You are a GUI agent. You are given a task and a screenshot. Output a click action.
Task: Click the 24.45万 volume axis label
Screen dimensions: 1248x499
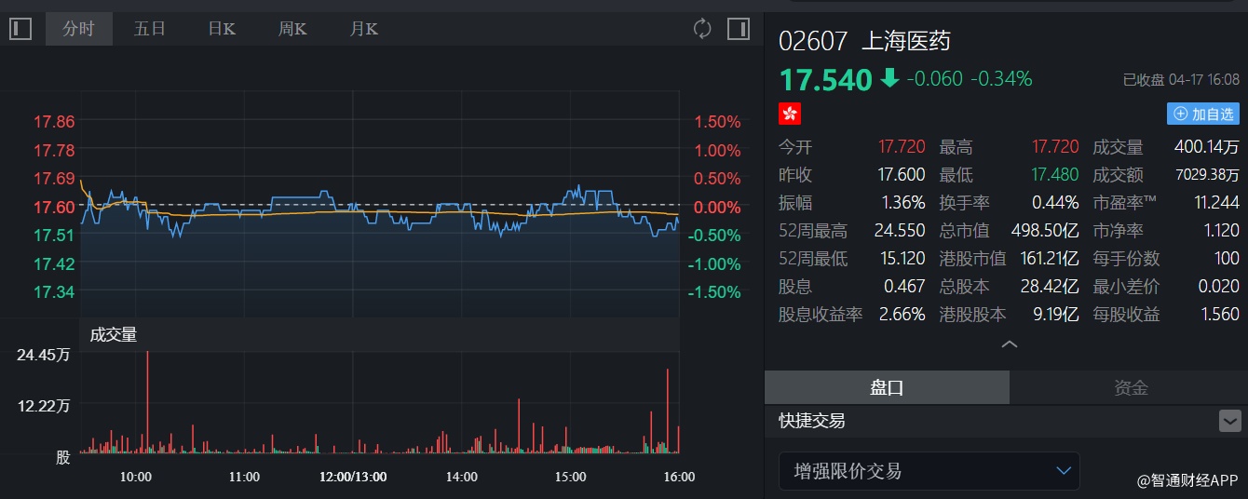coord(45,355)
